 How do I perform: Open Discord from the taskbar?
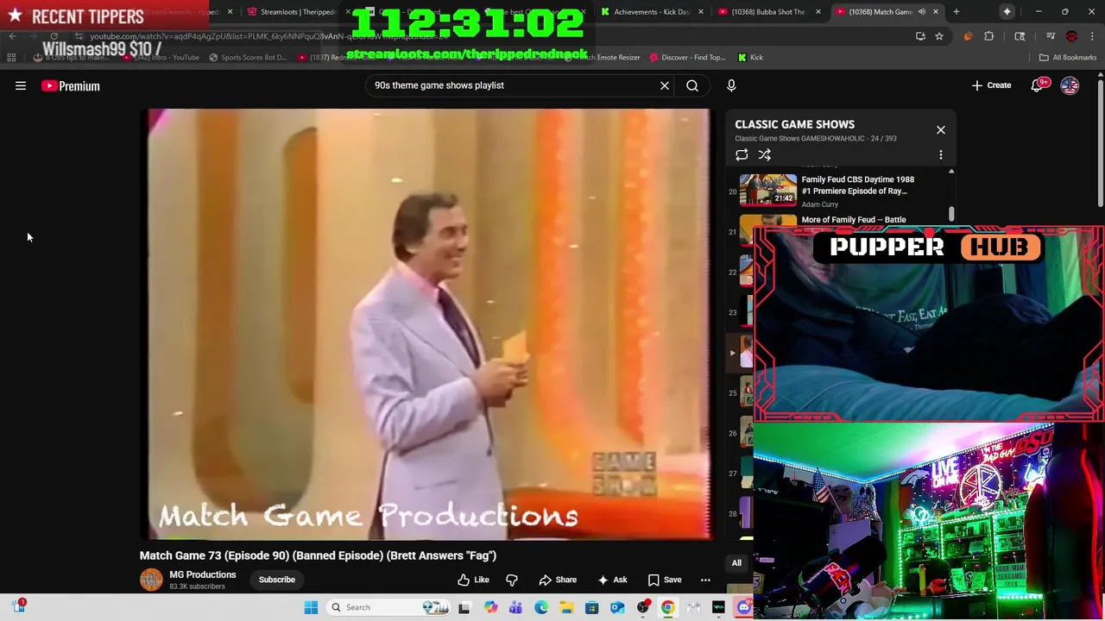coord(743,607)
